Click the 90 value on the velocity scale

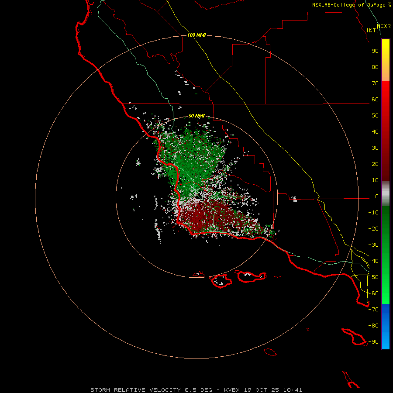(x=375, y=51)
